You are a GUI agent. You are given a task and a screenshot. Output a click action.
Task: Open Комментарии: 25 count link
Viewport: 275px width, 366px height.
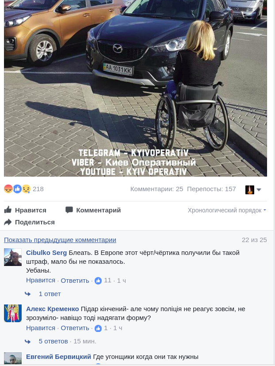pyautogui.click(x=157, y=189)
